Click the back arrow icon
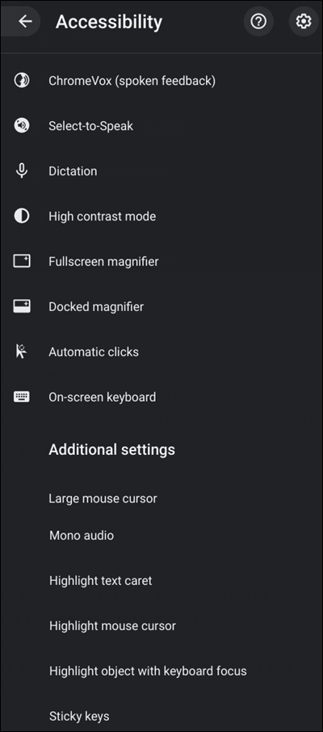Viewport: 323px width, 732px height. (x=25, y=21)
